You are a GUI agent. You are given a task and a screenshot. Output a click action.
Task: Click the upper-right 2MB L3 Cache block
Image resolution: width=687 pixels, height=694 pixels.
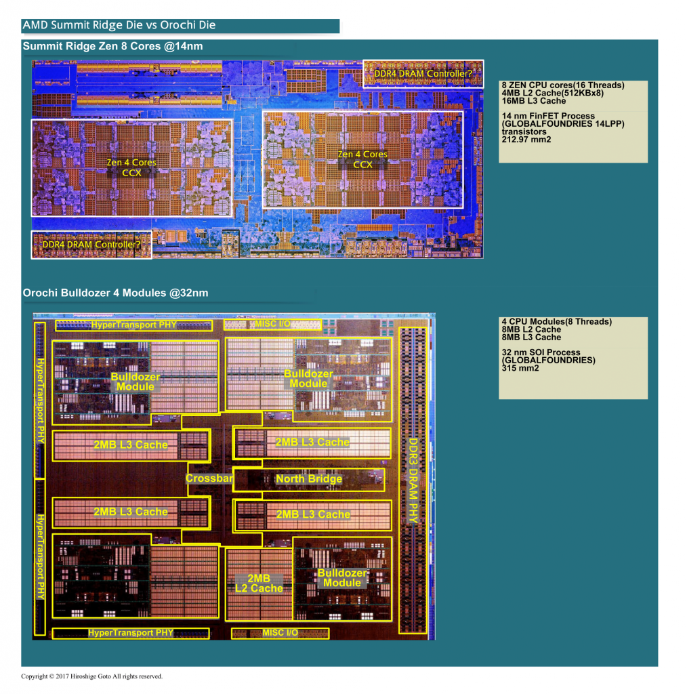pyautogui.click(x=312, y=443)
